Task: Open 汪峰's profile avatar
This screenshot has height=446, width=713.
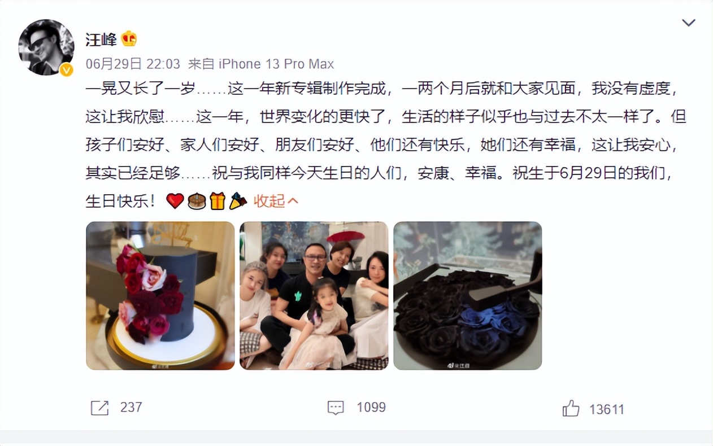Action: click(x=46, y=47)
